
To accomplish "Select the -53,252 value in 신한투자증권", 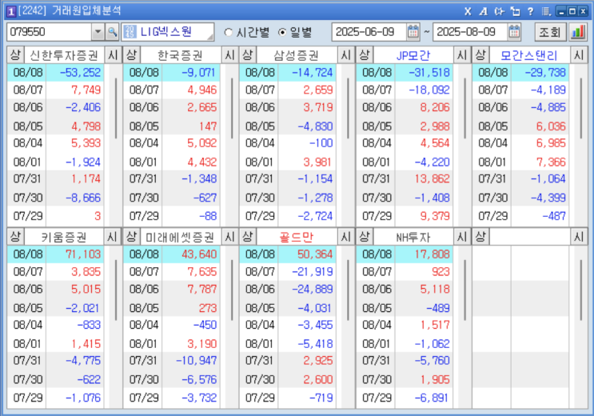I will (x=80, y=73).
